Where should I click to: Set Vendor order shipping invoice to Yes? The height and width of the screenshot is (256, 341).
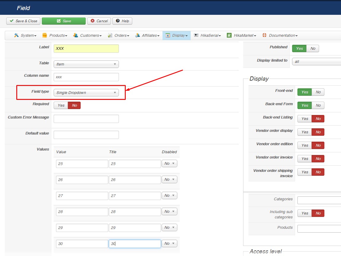pyautogui.click(x=305, y=172)
